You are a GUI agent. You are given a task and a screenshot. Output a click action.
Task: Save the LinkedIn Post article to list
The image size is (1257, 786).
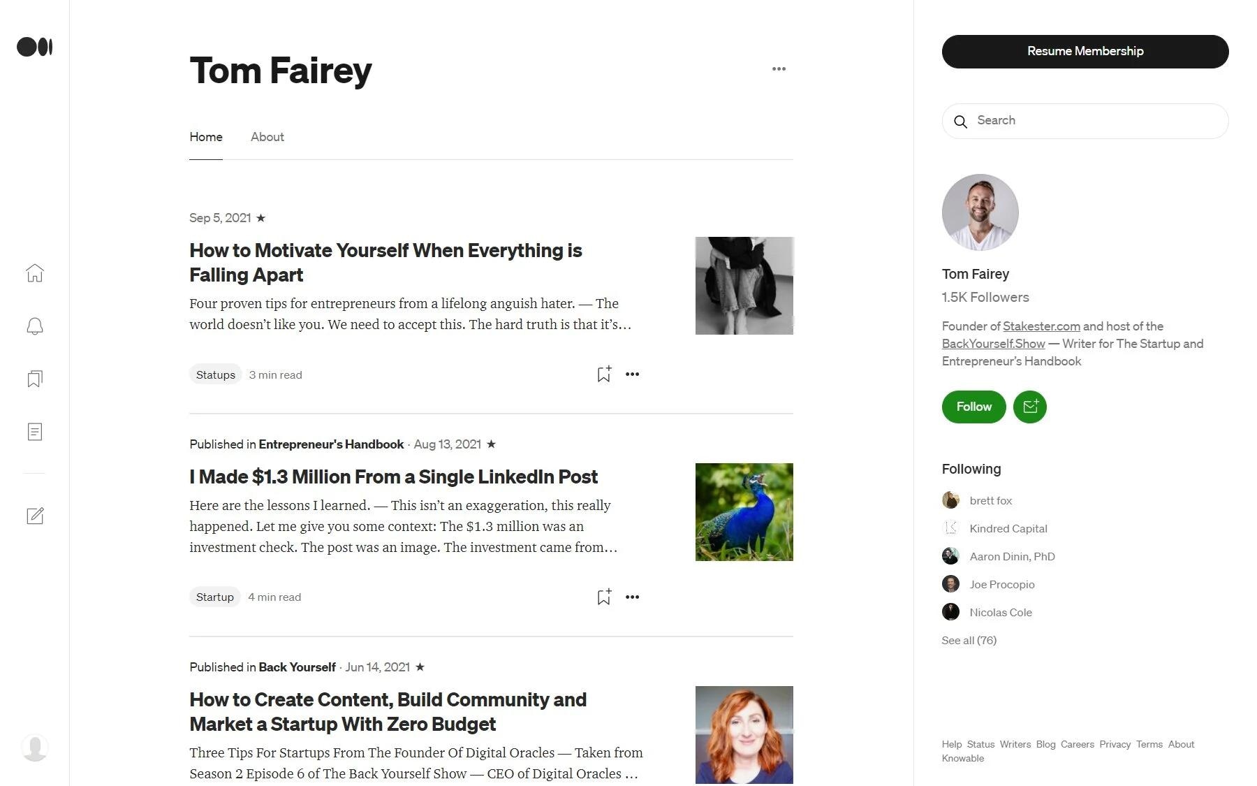pyautogui.click(x=604, y=597)
